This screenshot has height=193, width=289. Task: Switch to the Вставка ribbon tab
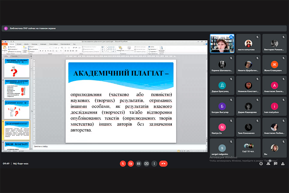pos(19,44)
